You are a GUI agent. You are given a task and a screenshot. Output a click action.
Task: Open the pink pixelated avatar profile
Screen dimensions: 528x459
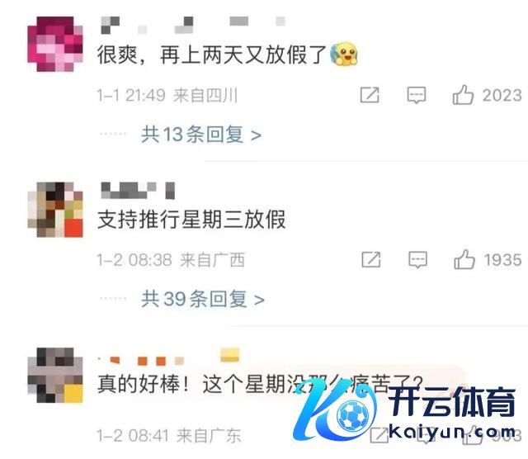[x=55, y=44]
